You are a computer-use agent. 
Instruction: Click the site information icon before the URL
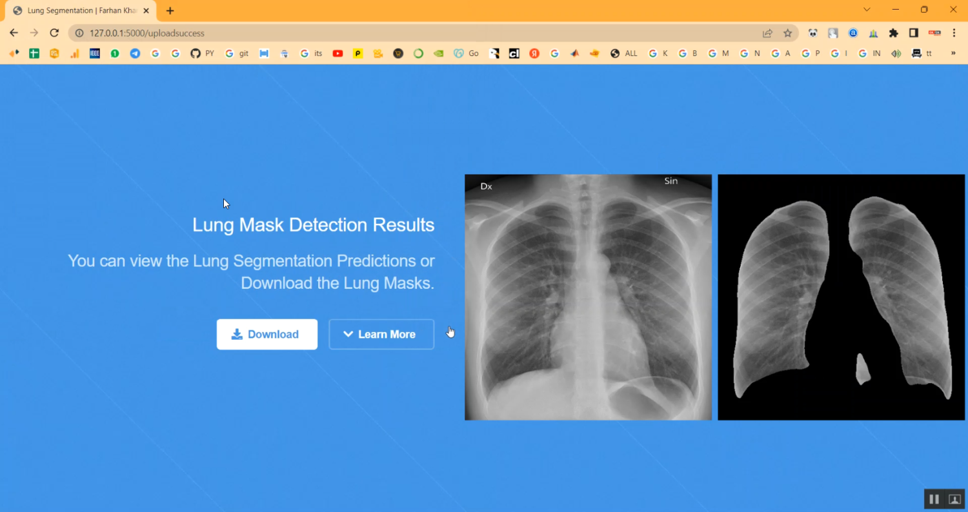coord(78,32)
